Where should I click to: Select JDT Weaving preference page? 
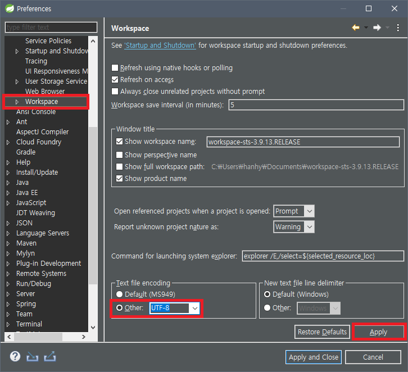(x=35, y=213)
